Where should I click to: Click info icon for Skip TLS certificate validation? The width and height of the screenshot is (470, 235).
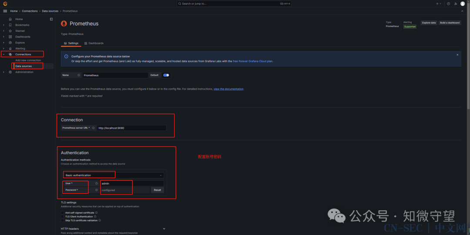[x=100, y=220]
